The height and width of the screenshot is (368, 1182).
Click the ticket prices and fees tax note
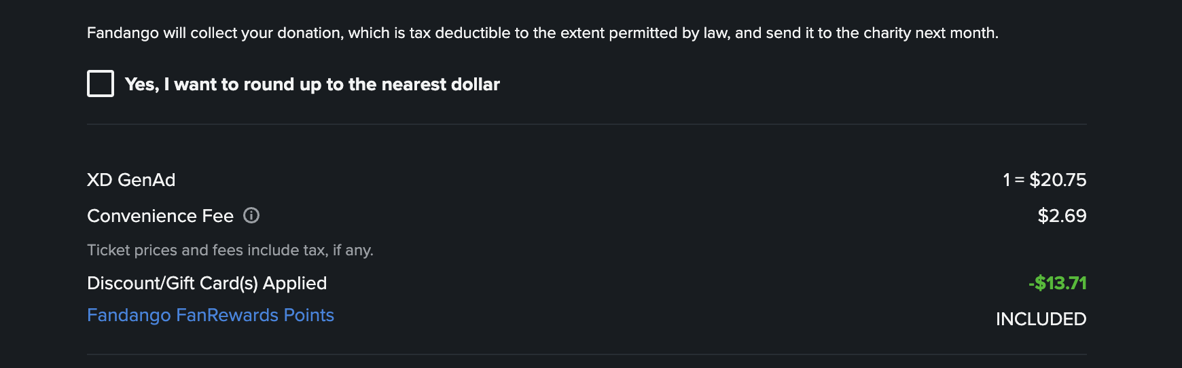click(x=230, y=251)
